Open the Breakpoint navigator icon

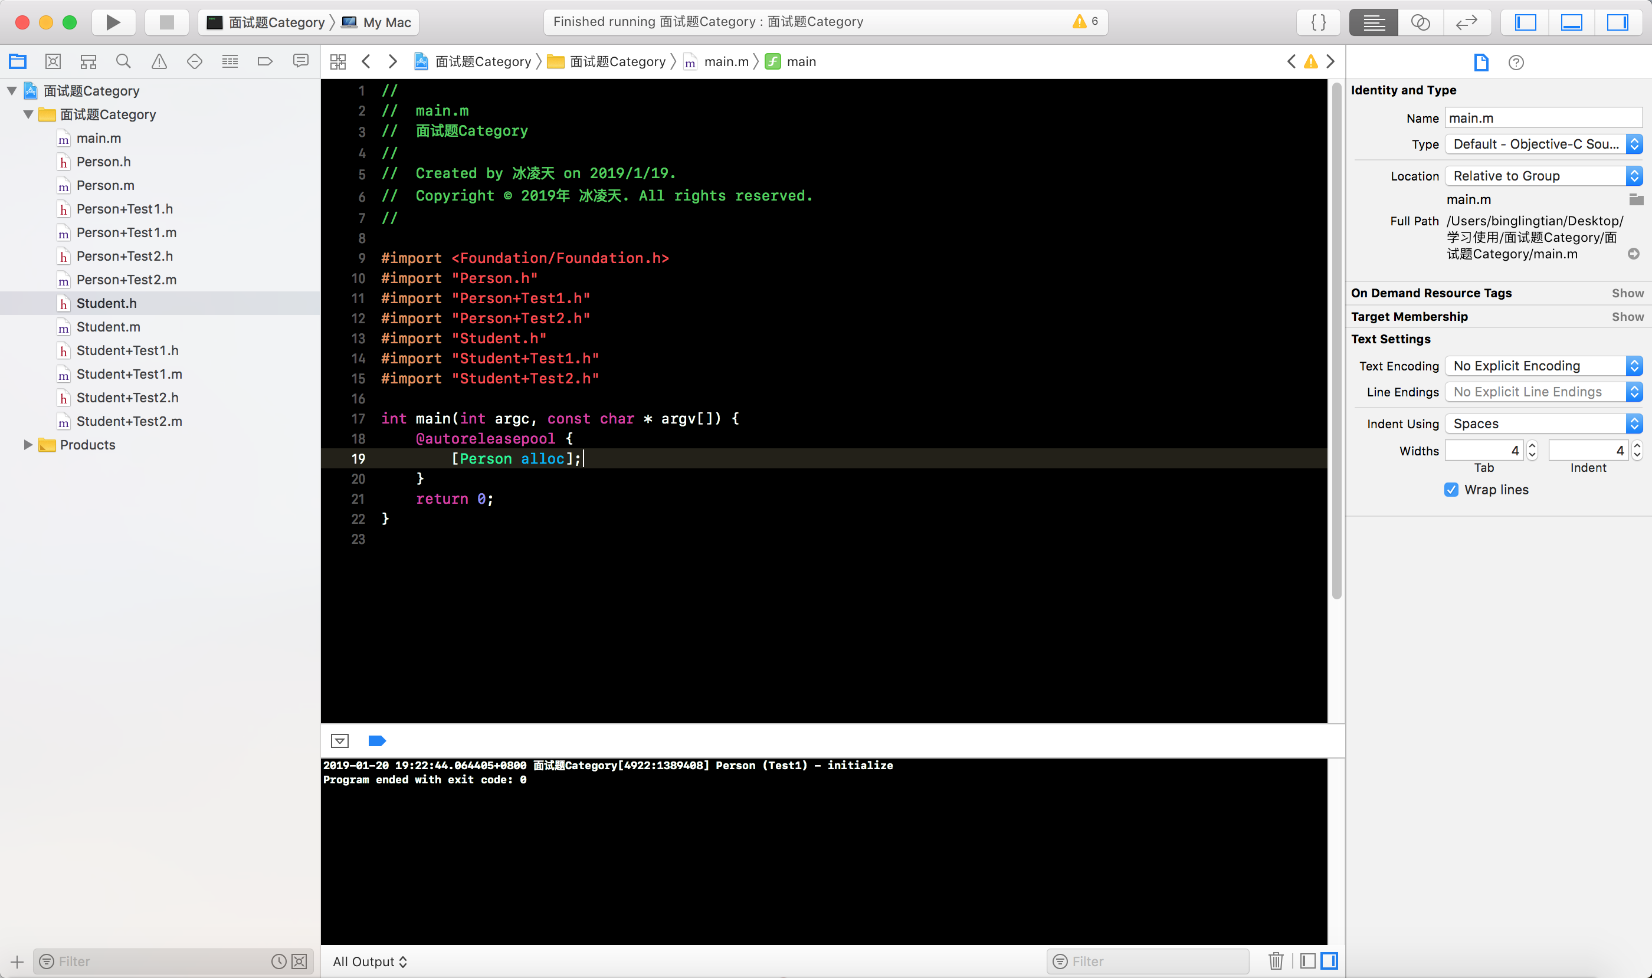point(265,62)
